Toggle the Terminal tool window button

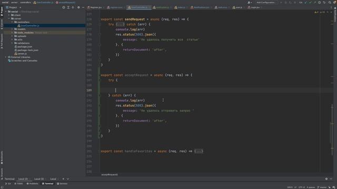48,184
